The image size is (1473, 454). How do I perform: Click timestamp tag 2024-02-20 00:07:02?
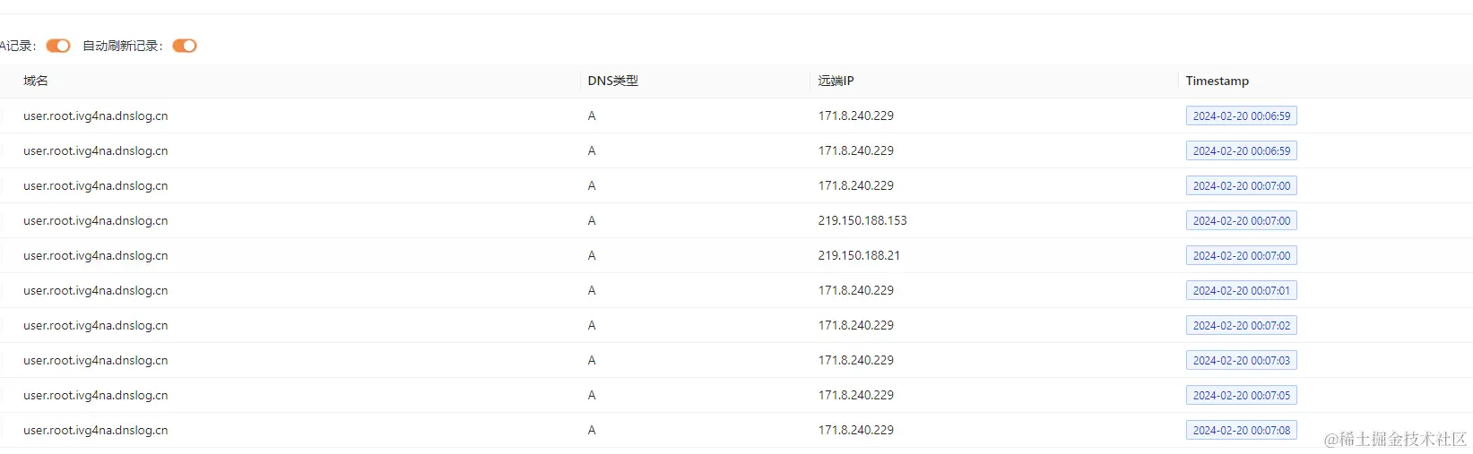pos(1242,325)
